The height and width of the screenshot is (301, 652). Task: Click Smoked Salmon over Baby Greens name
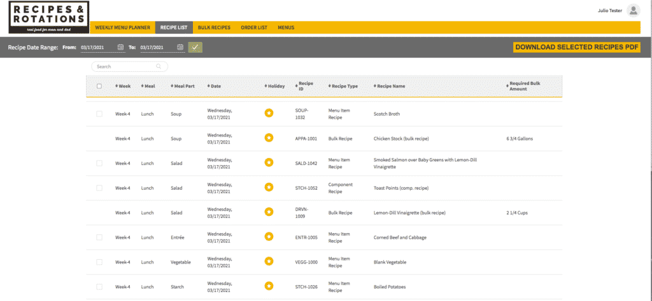(425, 163)
